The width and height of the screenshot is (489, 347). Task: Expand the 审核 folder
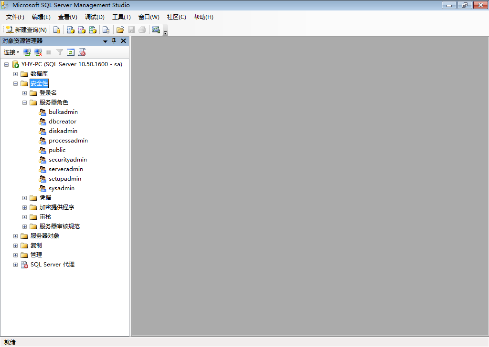24,217
